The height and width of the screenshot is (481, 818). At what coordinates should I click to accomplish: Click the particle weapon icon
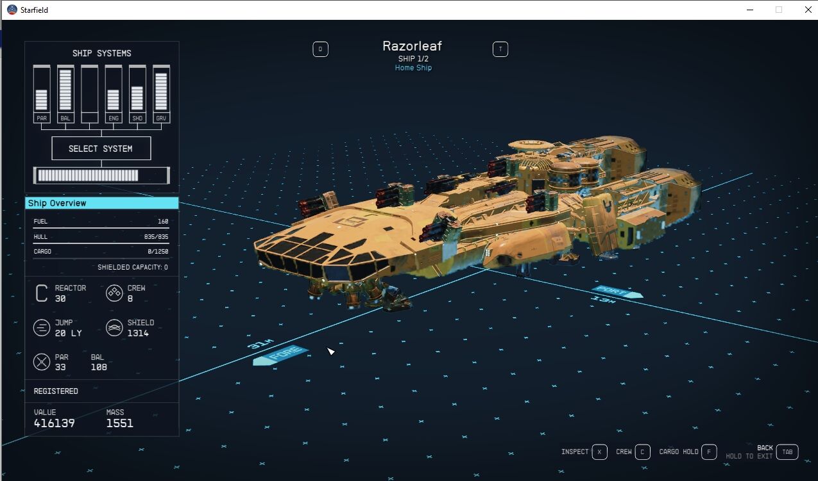(42, 363)
